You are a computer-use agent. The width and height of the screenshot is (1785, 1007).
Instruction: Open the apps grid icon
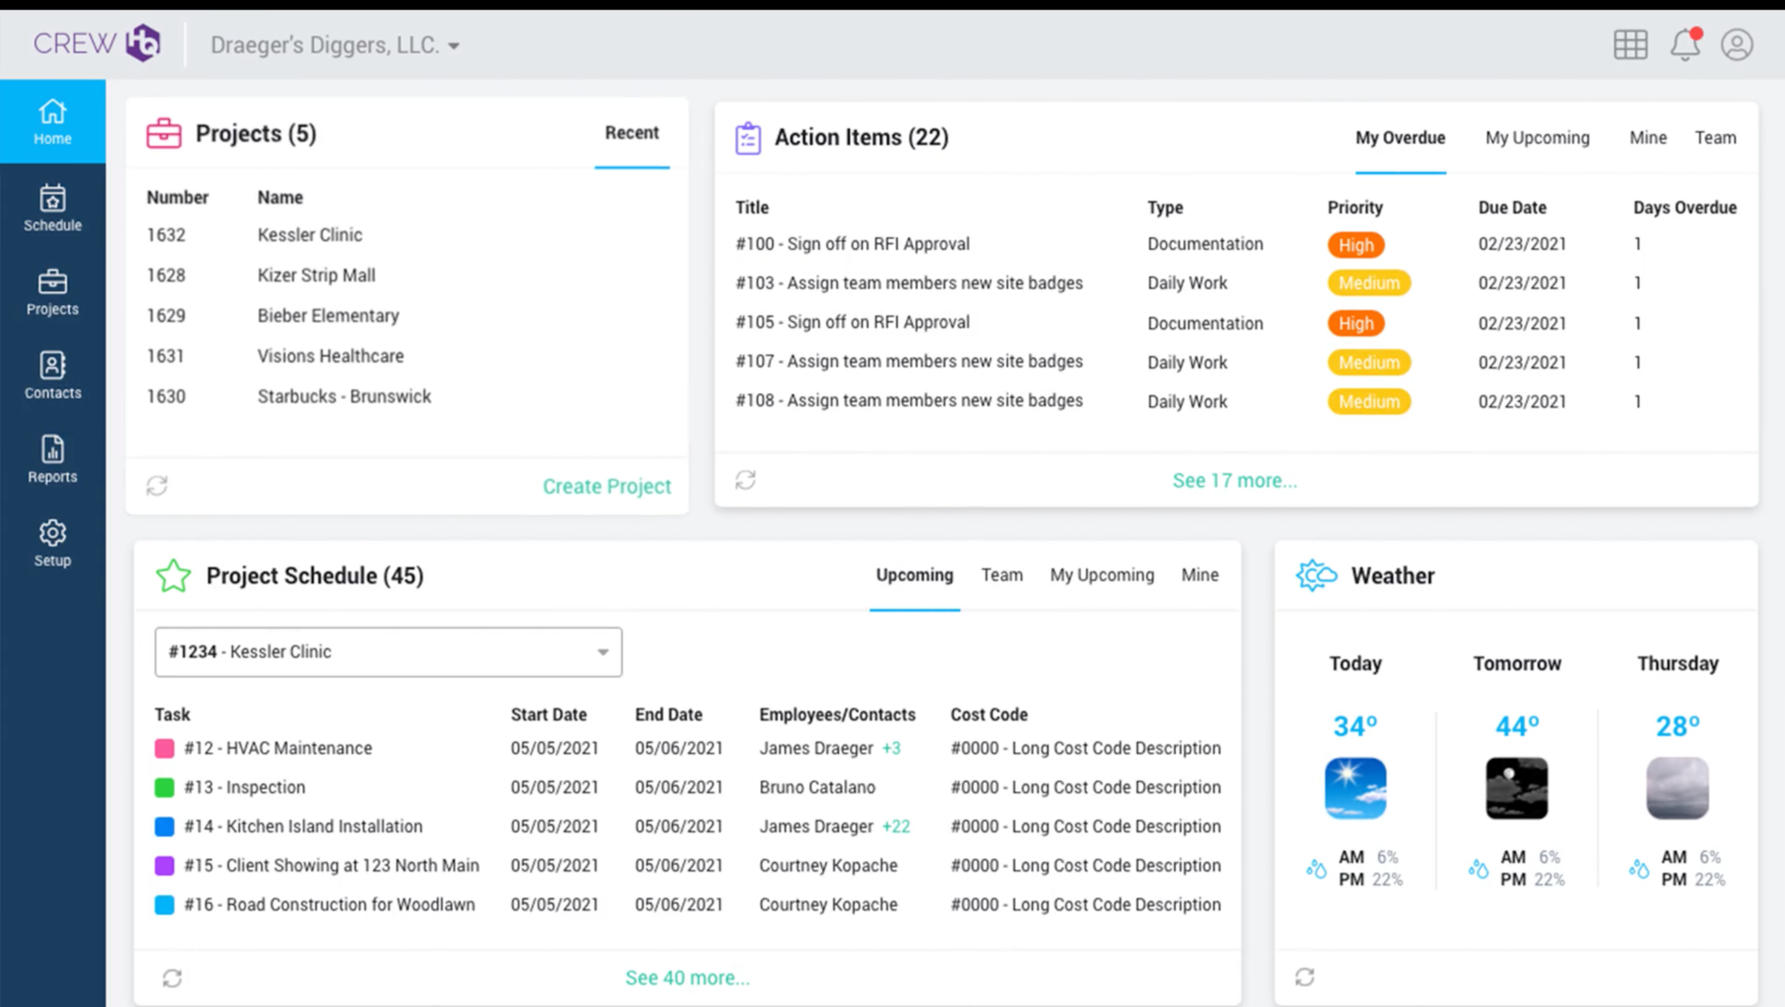tap(1631, 45)
